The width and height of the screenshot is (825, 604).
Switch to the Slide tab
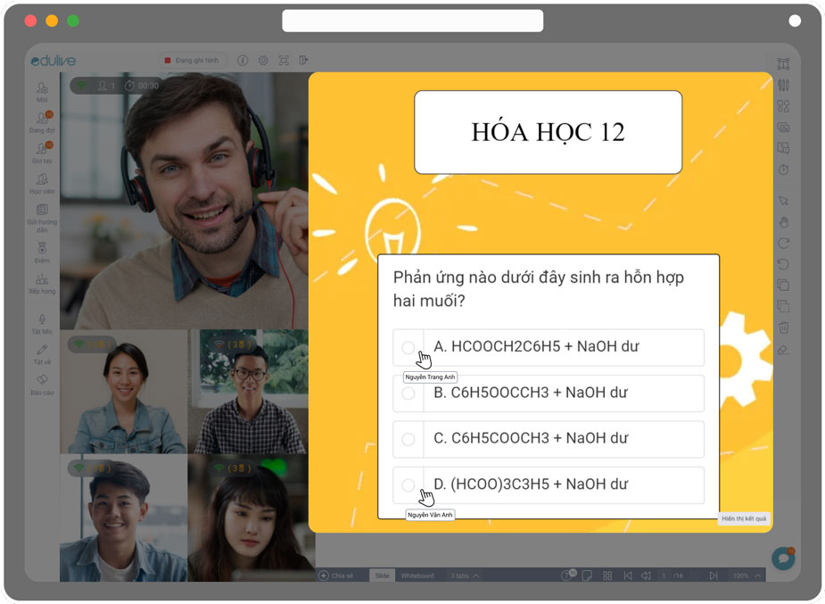point(381,575)
